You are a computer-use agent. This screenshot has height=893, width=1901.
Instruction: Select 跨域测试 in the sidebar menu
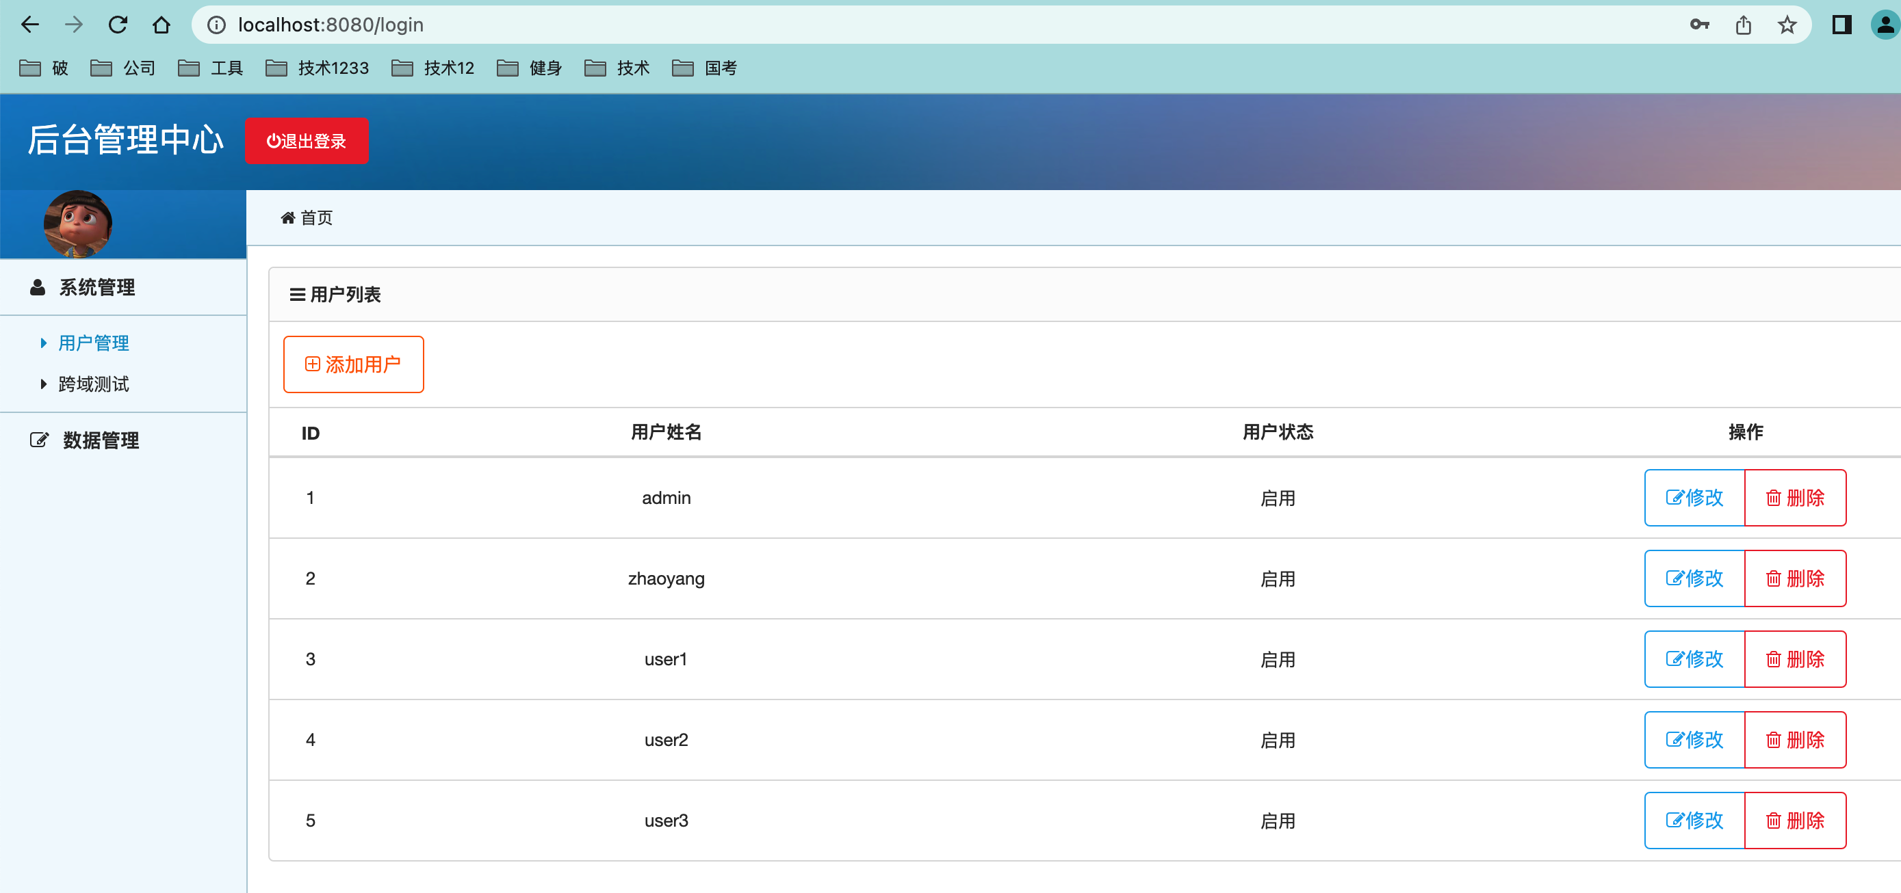pyautogui.click(x=93, y=384)
